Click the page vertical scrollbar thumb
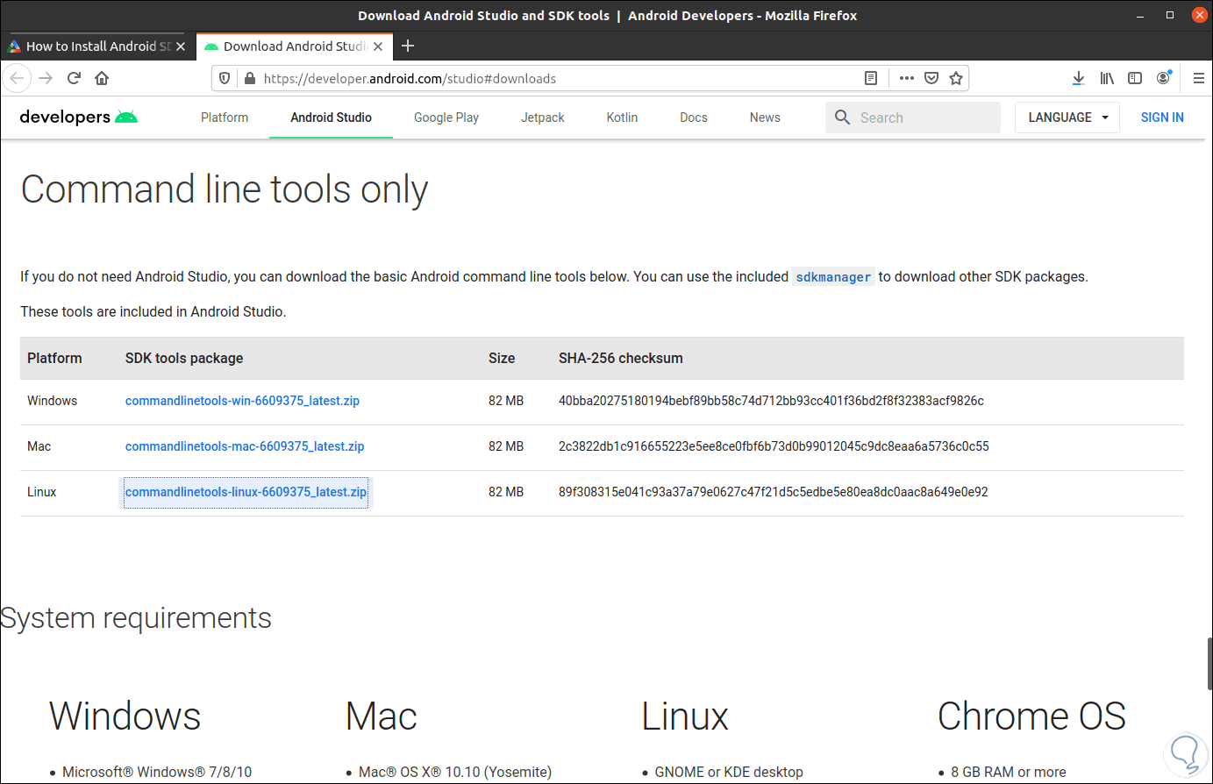 1209,663
